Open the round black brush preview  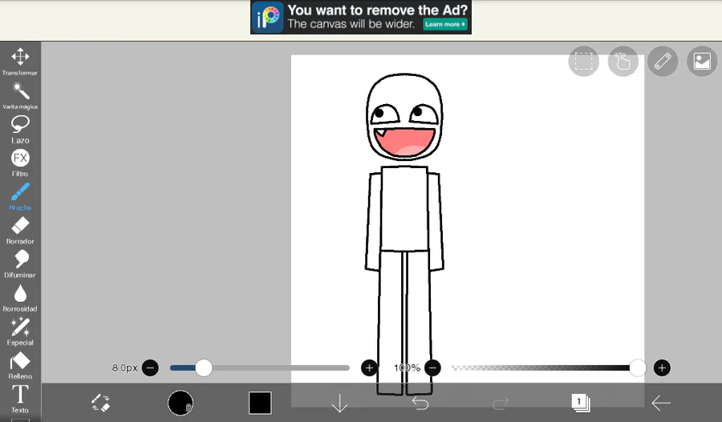click(x=180, y=403)
